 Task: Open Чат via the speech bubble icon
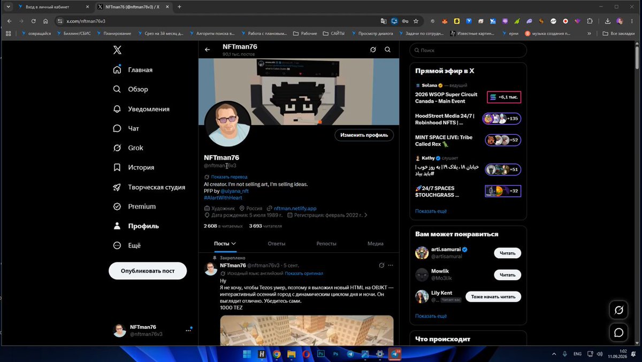(117, 128)
